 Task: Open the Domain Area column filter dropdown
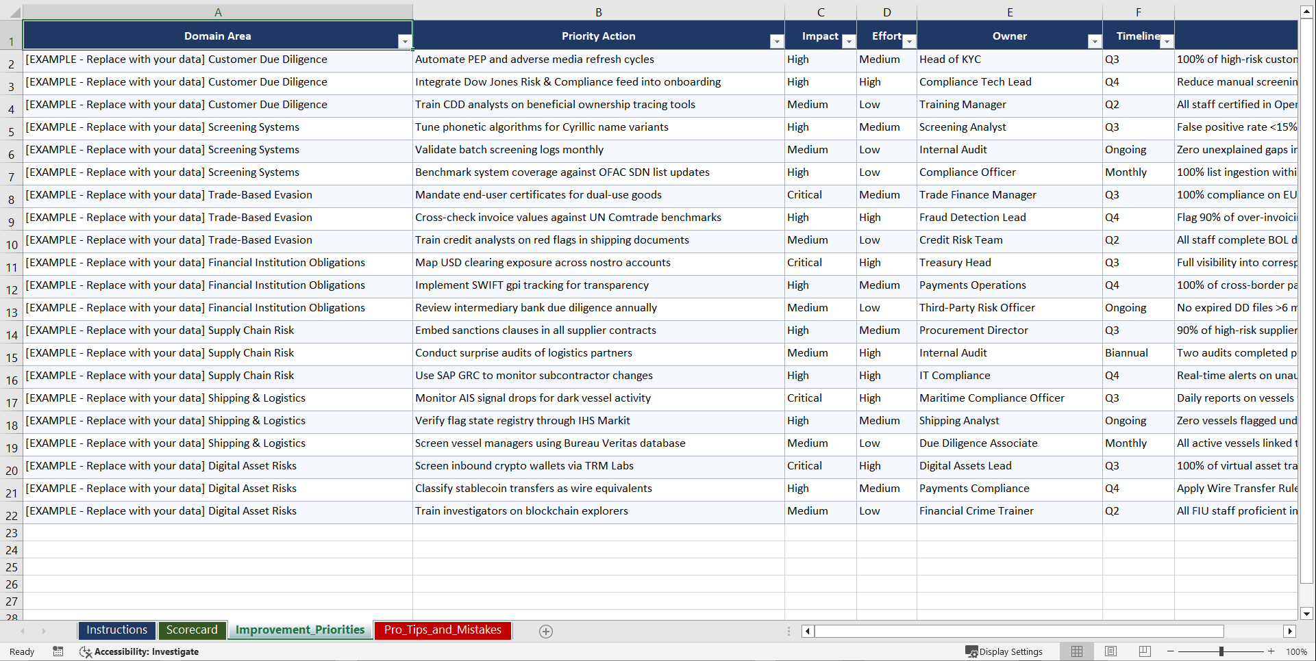[406, 42]
